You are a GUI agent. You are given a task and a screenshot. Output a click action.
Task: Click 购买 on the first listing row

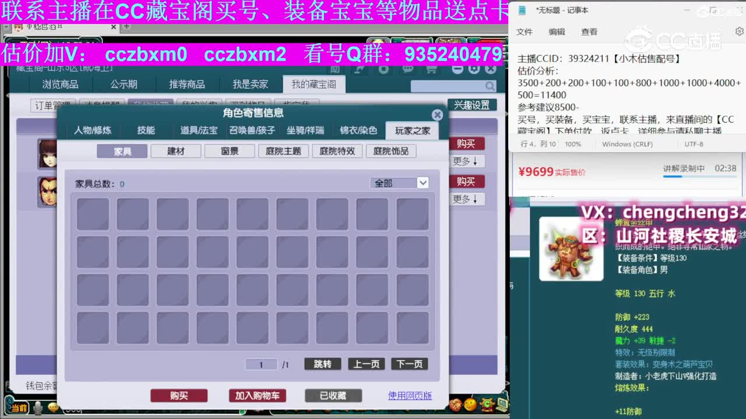tap(466, 144)
